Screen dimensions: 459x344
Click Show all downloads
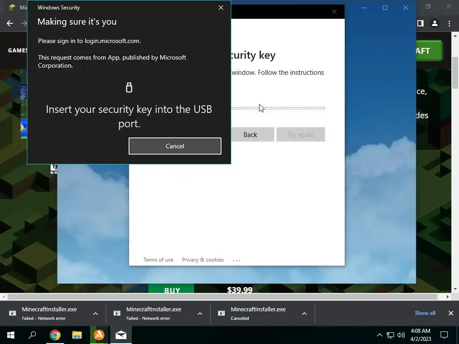point(425,313)
